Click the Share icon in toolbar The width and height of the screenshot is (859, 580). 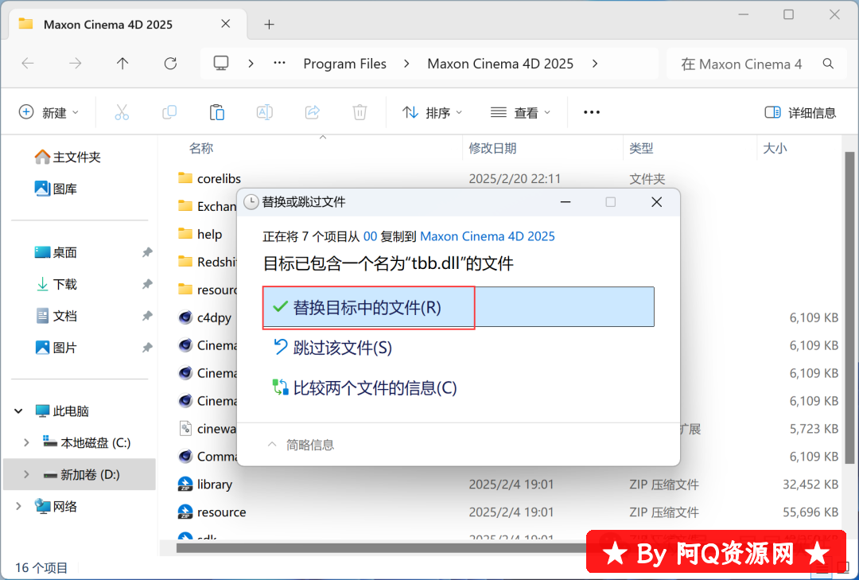(313, 112)
